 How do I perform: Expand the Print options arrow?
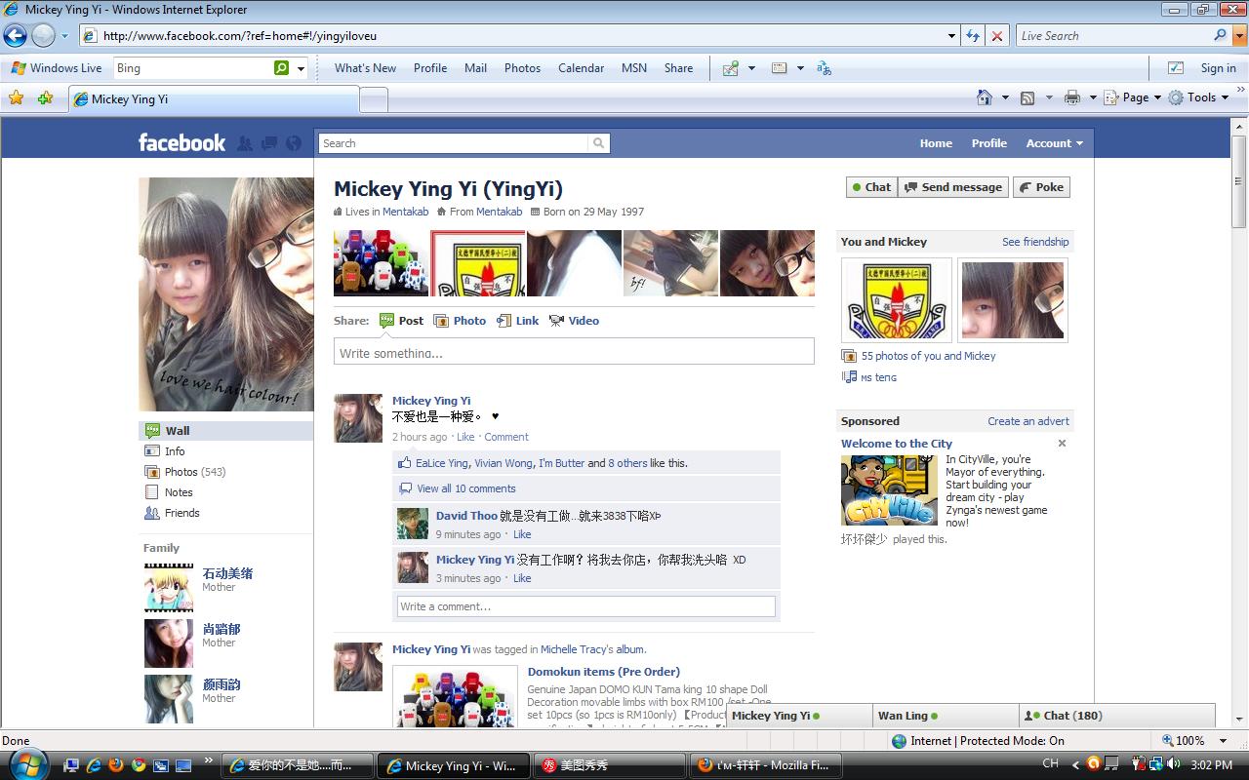[1093, 97]
